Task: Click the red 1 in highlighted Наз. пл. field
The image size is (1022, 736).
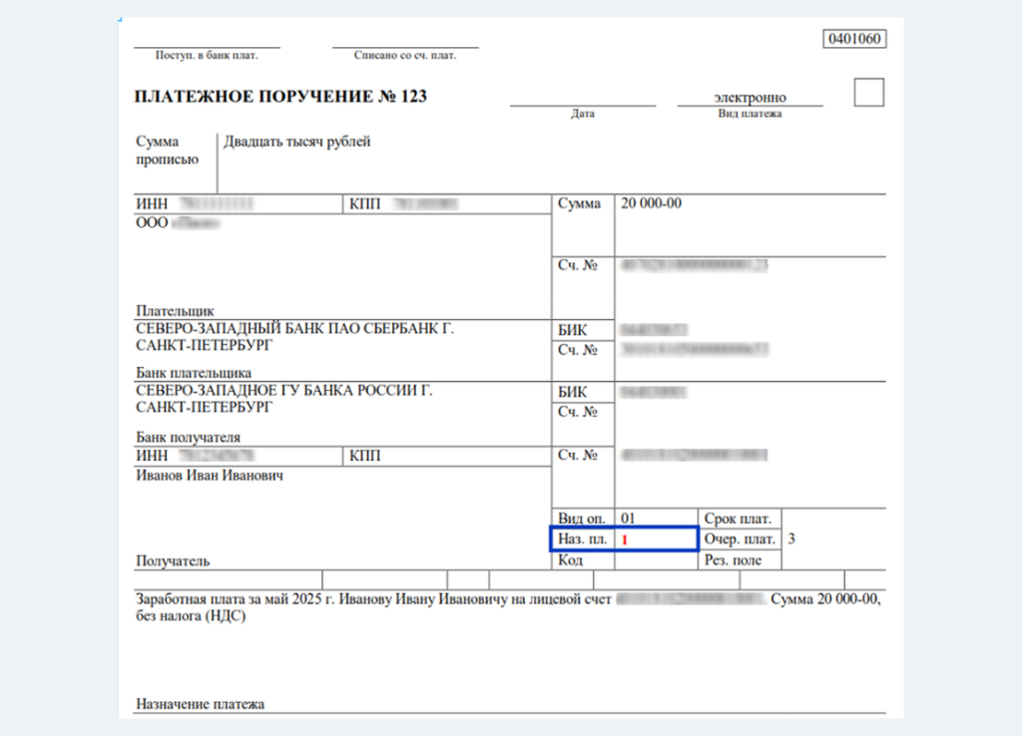Action: coord(625,540)
